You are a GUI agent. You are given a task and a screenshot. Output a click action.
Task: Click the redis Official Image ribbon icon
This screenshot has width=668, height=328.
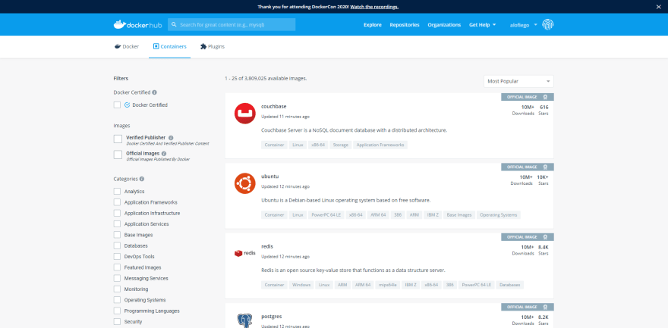pyautogui.click(x=545, y=237)
